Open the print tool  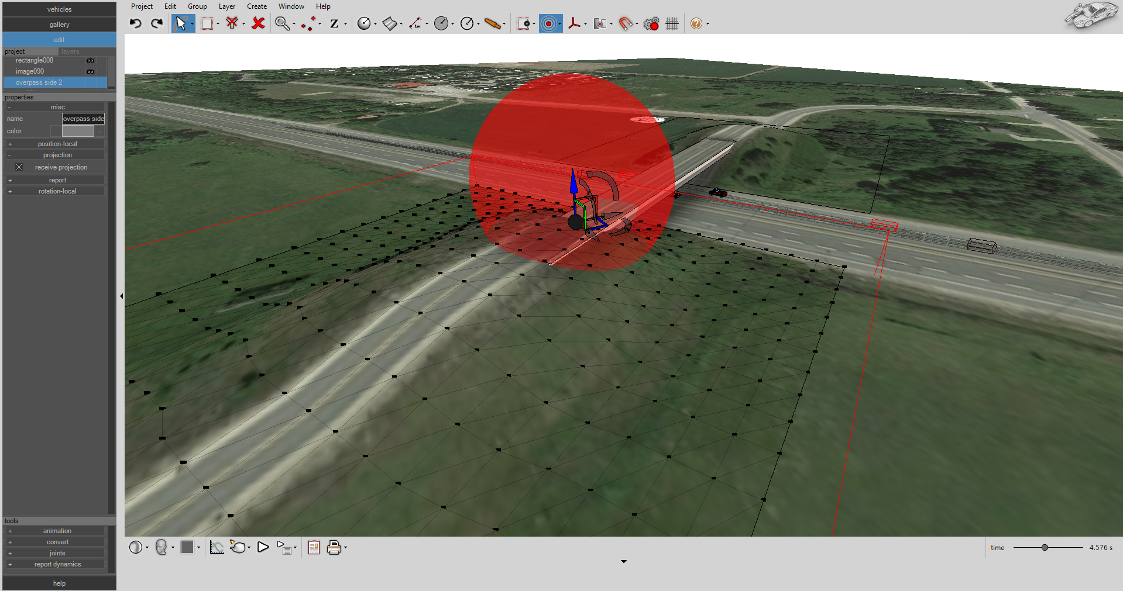pos(335,548)
